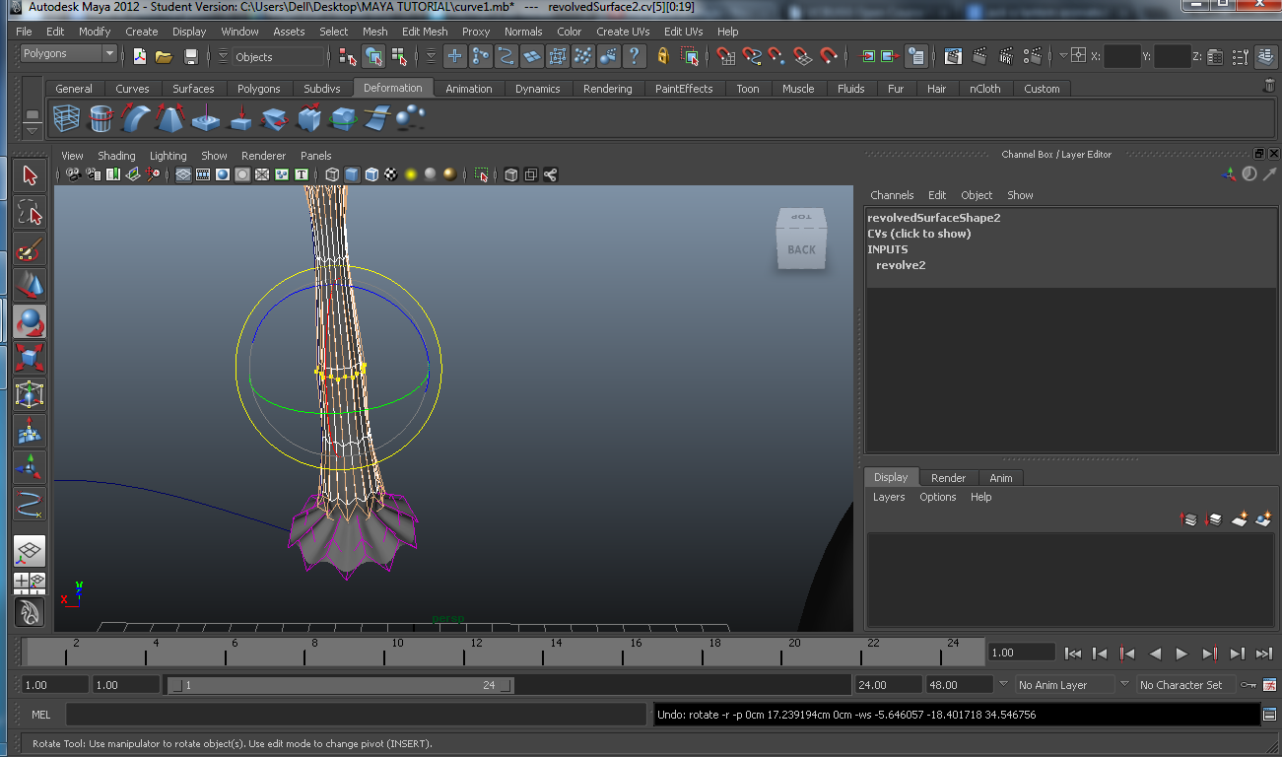
Task: Activate the Lasso Select tool
Action: [x=30, y=212]
